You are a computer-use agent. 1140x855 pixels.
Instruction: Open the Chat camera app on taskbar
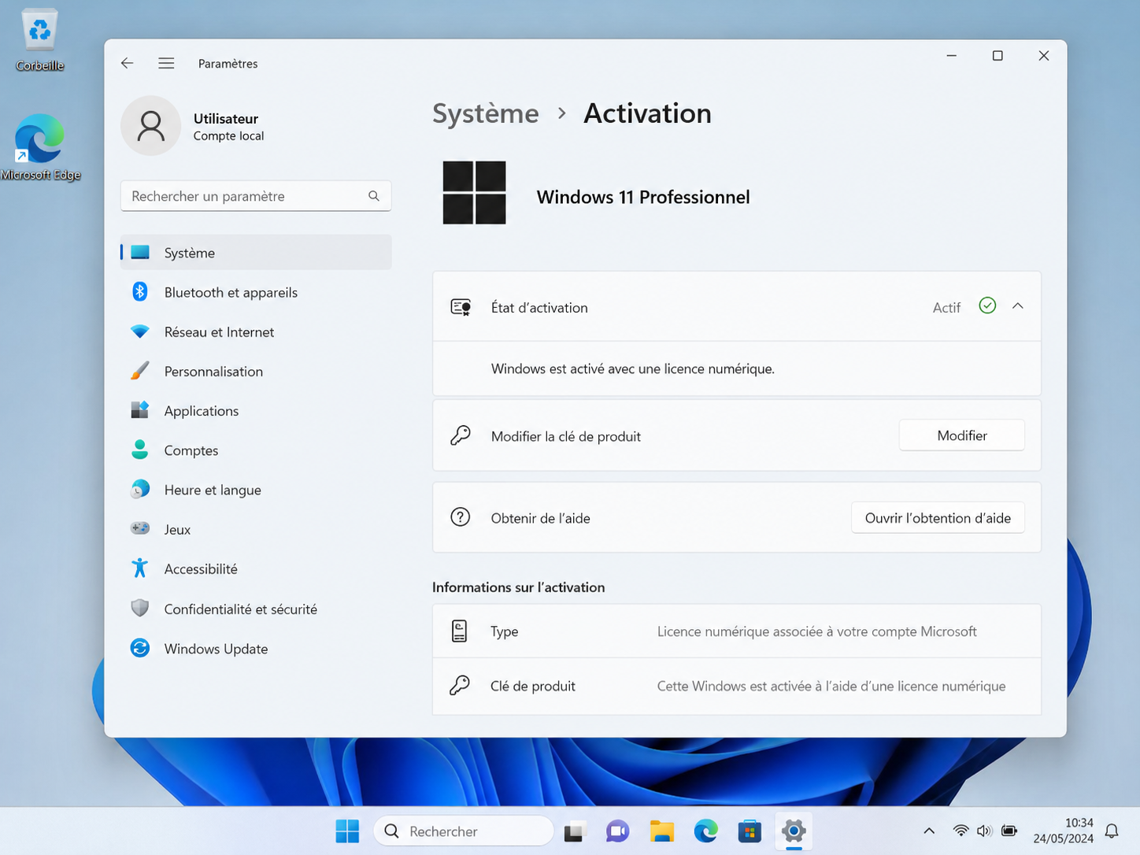click(618, 831)
